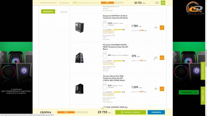Image resolution: width=207 pixels, height=116 pixels.
Task: Add Tecware Nexus Evo to comparison
Action: point(156,89)
